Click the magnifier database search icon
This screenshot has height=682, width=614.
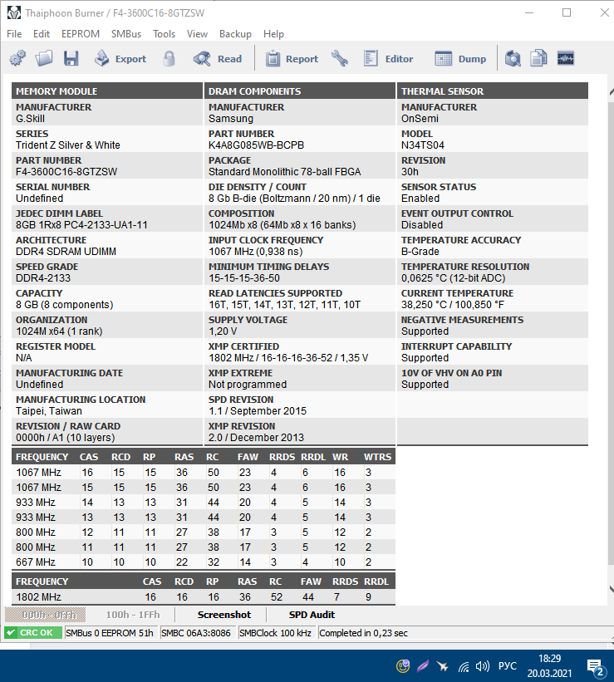[x=513, y=58]
